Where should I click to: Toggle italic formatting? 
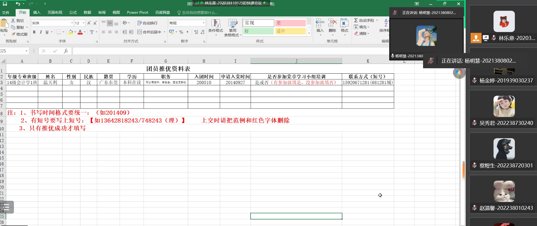(41, 32)
